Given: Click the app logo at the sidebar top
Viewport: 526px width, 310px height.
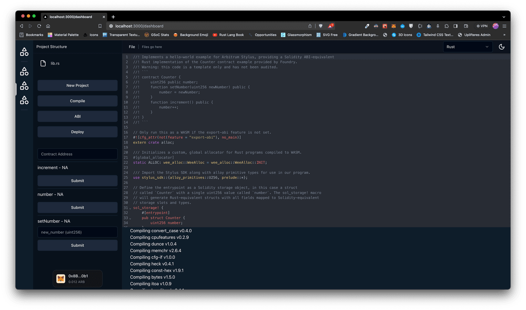Looking at the screenshot, I should tap(24, 52).
